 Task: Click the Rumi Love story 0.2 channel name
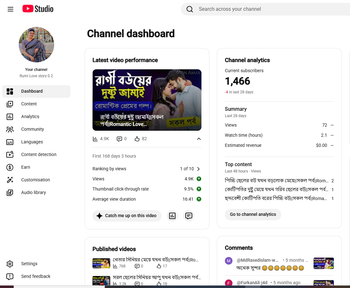click(36, 76)
